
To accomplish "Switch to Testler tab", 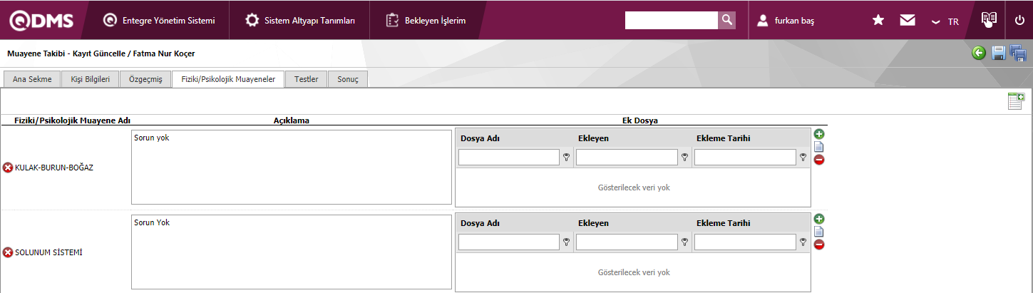I will click(306, 79).
